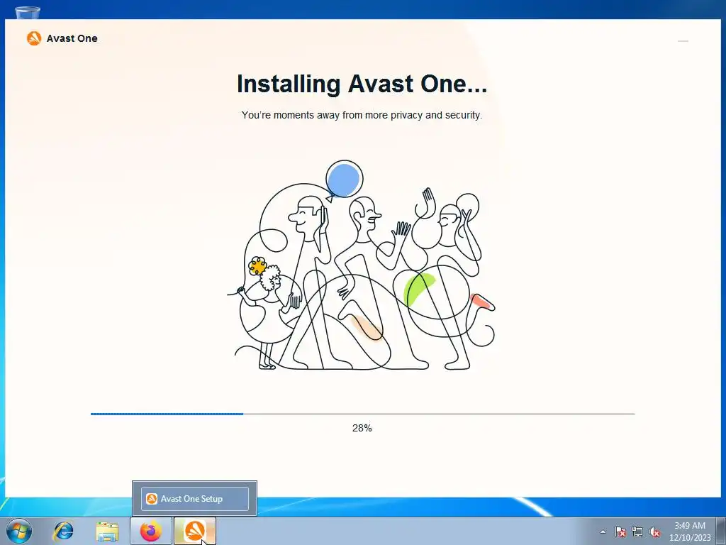Open the clock showing 3:49 AM
This screenshot has height=545, width=726.
(x=690, y=532)
